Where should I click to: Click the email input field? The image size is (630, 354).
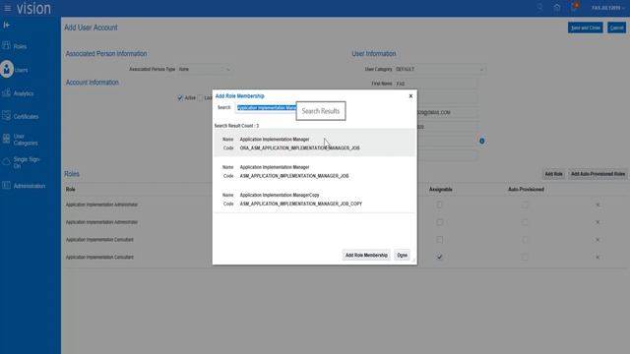pos(447,112)
